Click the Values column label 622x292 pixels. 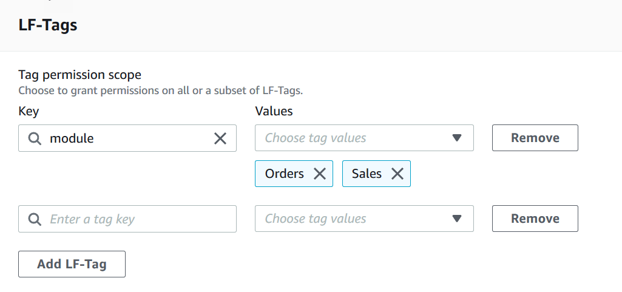(x=274, y=111)
